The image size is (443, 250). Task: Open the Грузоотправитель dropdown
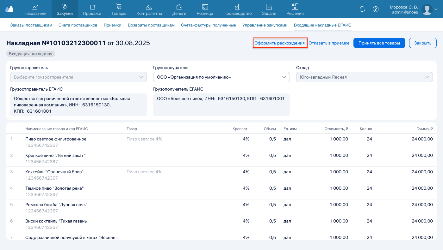(78, 77)
